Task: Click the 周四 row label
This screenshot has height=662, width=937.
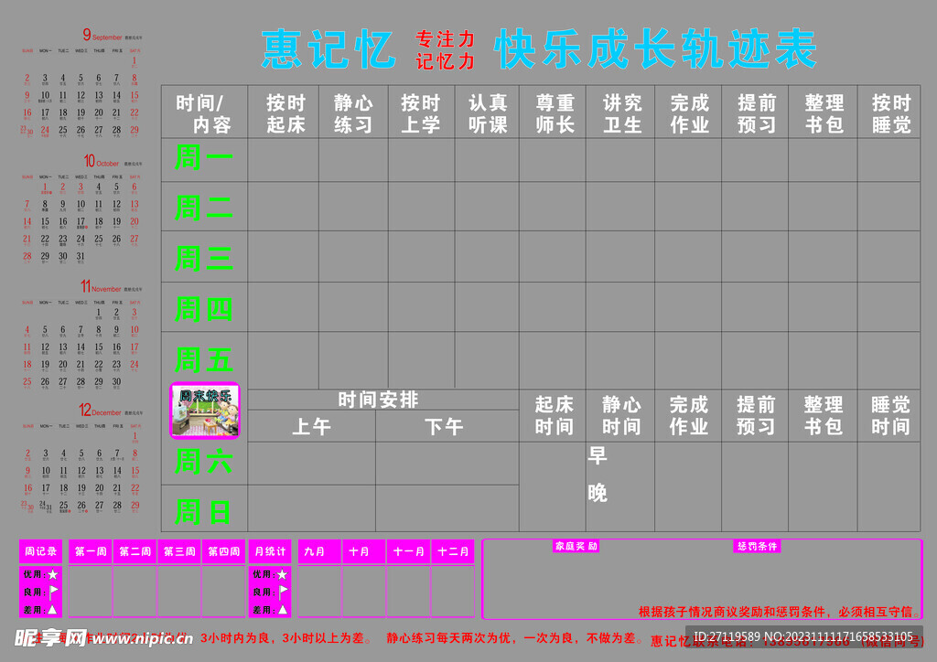Action: tap(204, 309)
